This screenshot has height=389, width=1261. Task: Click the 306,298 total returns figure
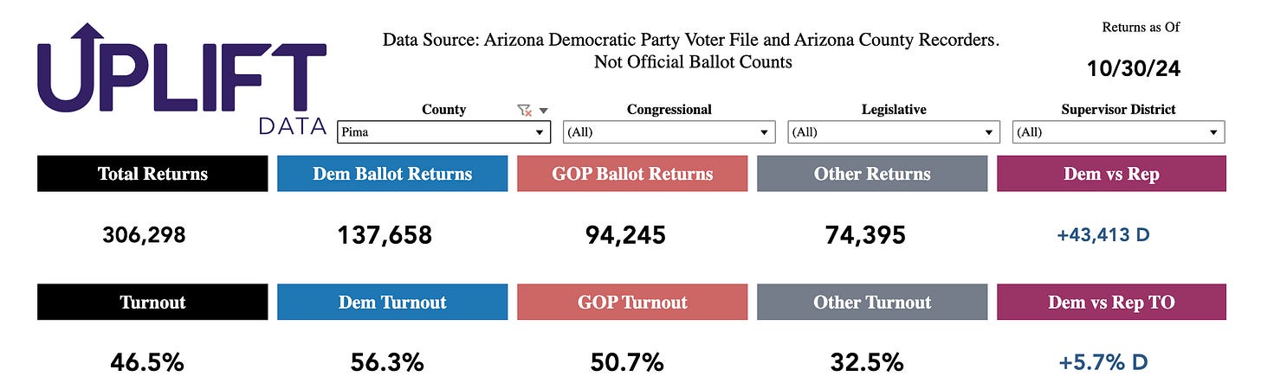144,235
